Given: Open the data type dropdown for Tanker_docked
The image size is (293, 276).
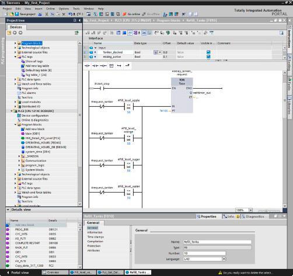Looking at the screenshot, I should [x=160, y=52].
